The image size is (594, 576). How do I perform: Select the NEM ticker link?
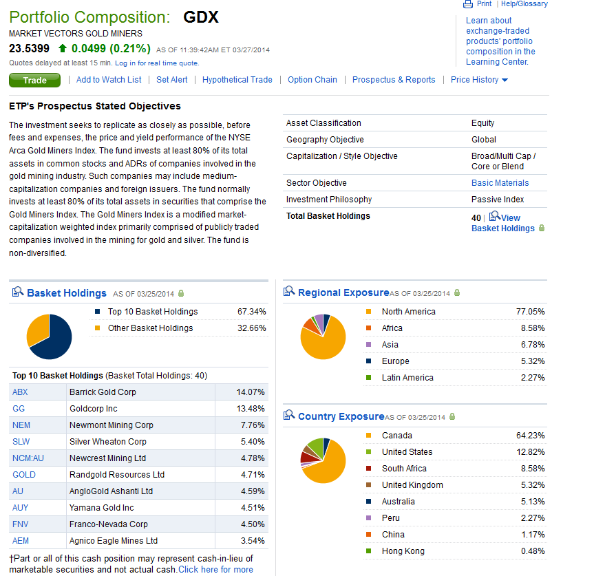coord(21,425)
